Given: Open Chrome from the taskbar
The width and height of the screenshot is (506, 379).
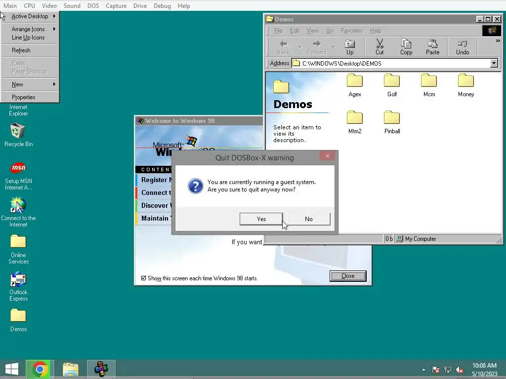Looking at the screenshot, I should [40, 369].
